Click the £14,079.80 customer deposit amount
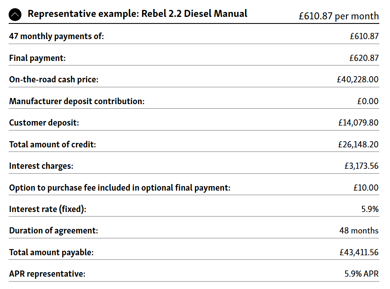The width and height of the screenshot is (390, 289). pos(357,123)
